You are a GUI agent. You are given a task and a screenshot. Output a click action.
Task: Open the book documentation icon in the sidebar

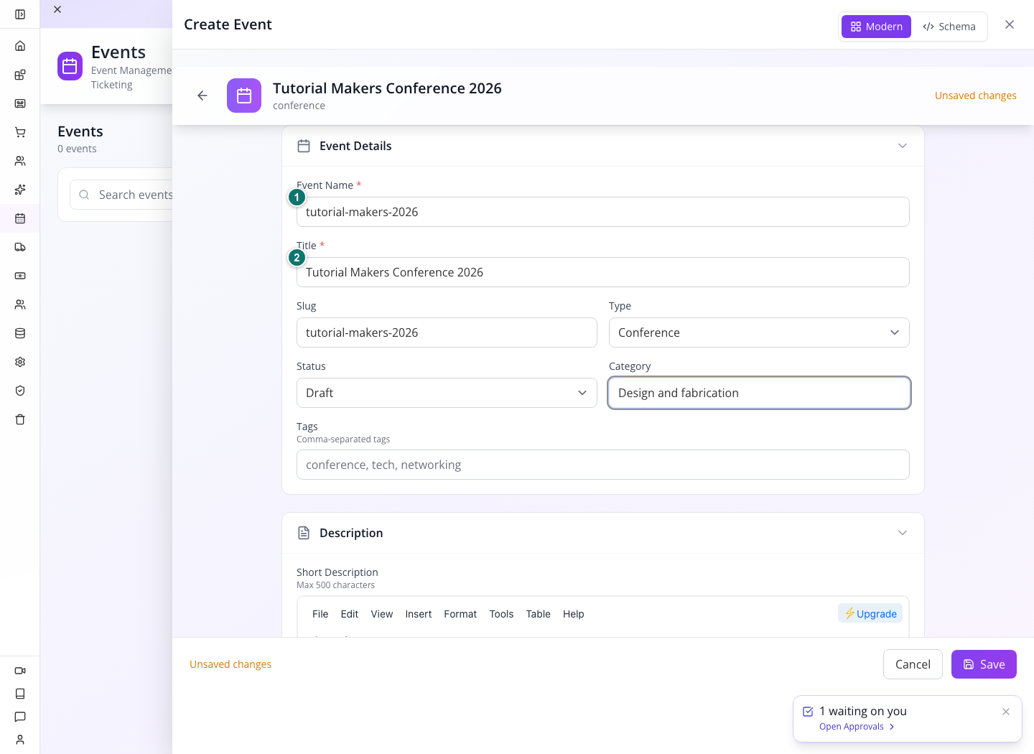20,694
